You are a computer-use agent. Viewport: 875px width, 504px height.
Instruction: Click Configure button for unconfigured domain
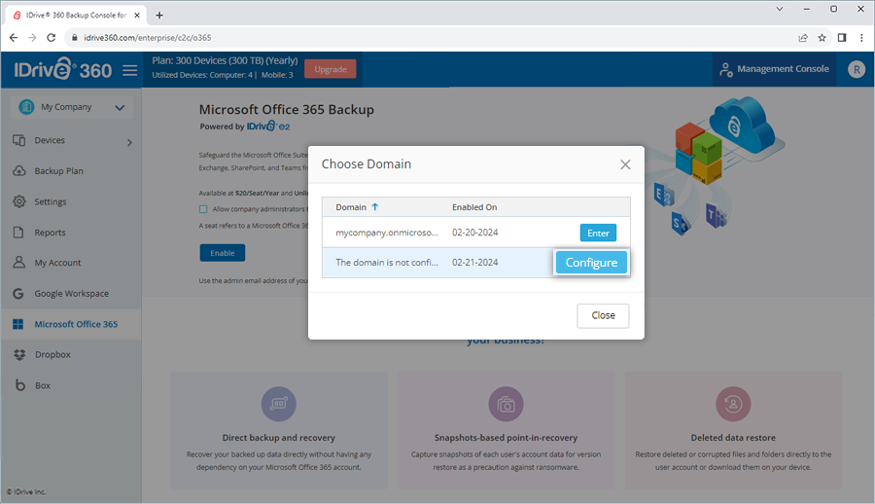pyautogui.click(x=591, y=263)
